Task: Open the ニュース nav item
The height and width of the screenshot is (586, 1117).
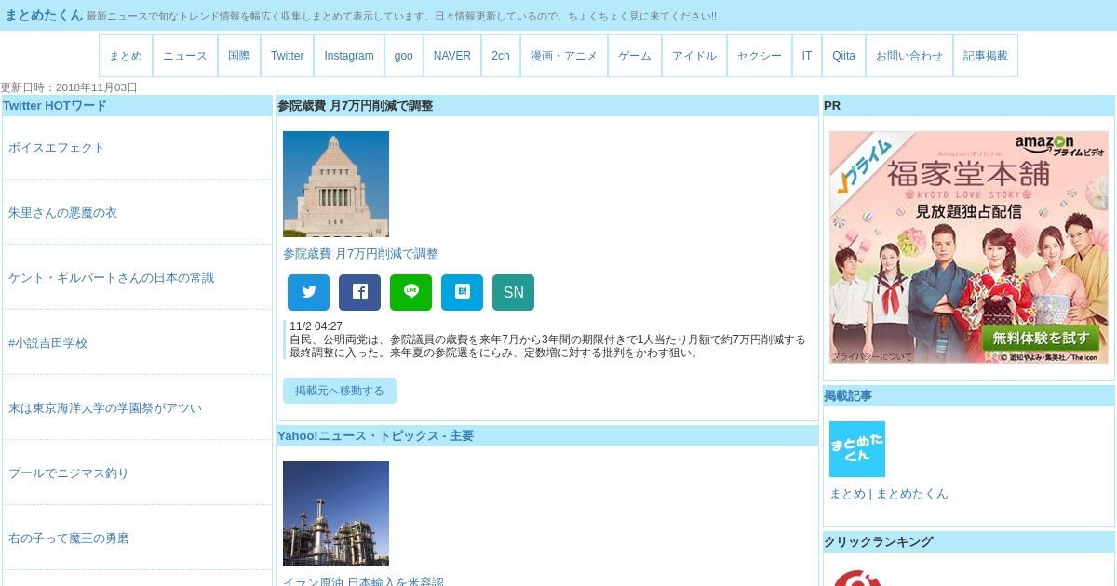Action: tap(185, 56)
